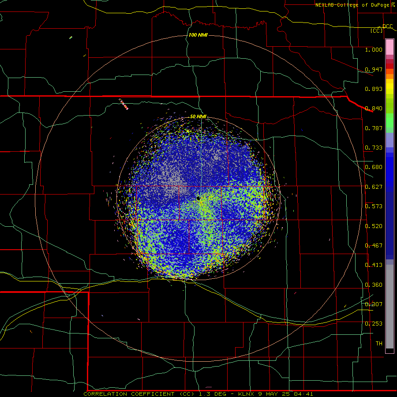Click the 100 NMI range ring label
397x397 pixels.
pos(198,35)
